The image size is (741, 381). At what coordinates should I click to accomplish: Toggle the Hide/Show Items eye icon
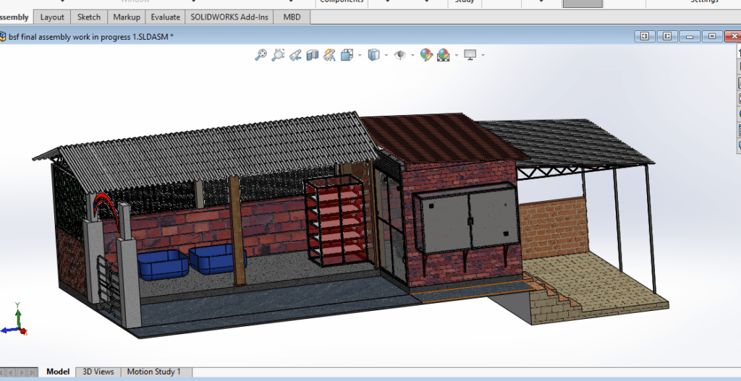pos(399,55)
